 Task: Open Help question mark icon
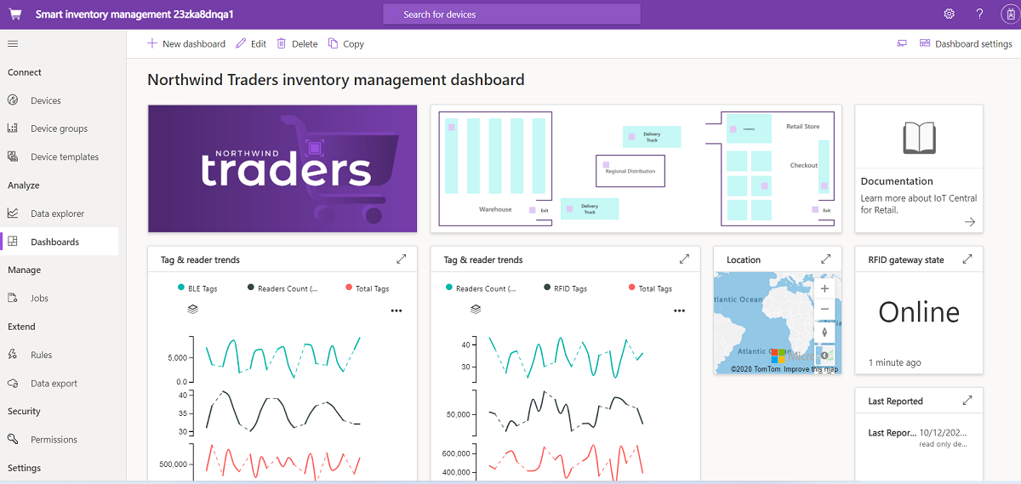point(979,14)
